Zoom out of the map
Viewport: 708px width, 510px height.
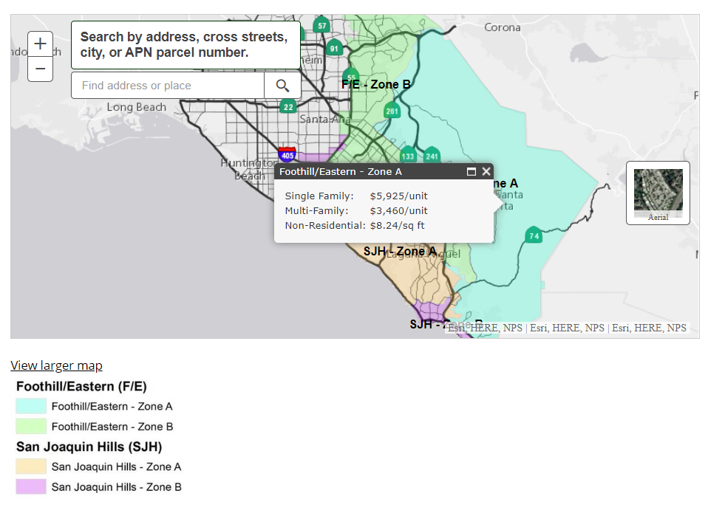tap(40, 69)
